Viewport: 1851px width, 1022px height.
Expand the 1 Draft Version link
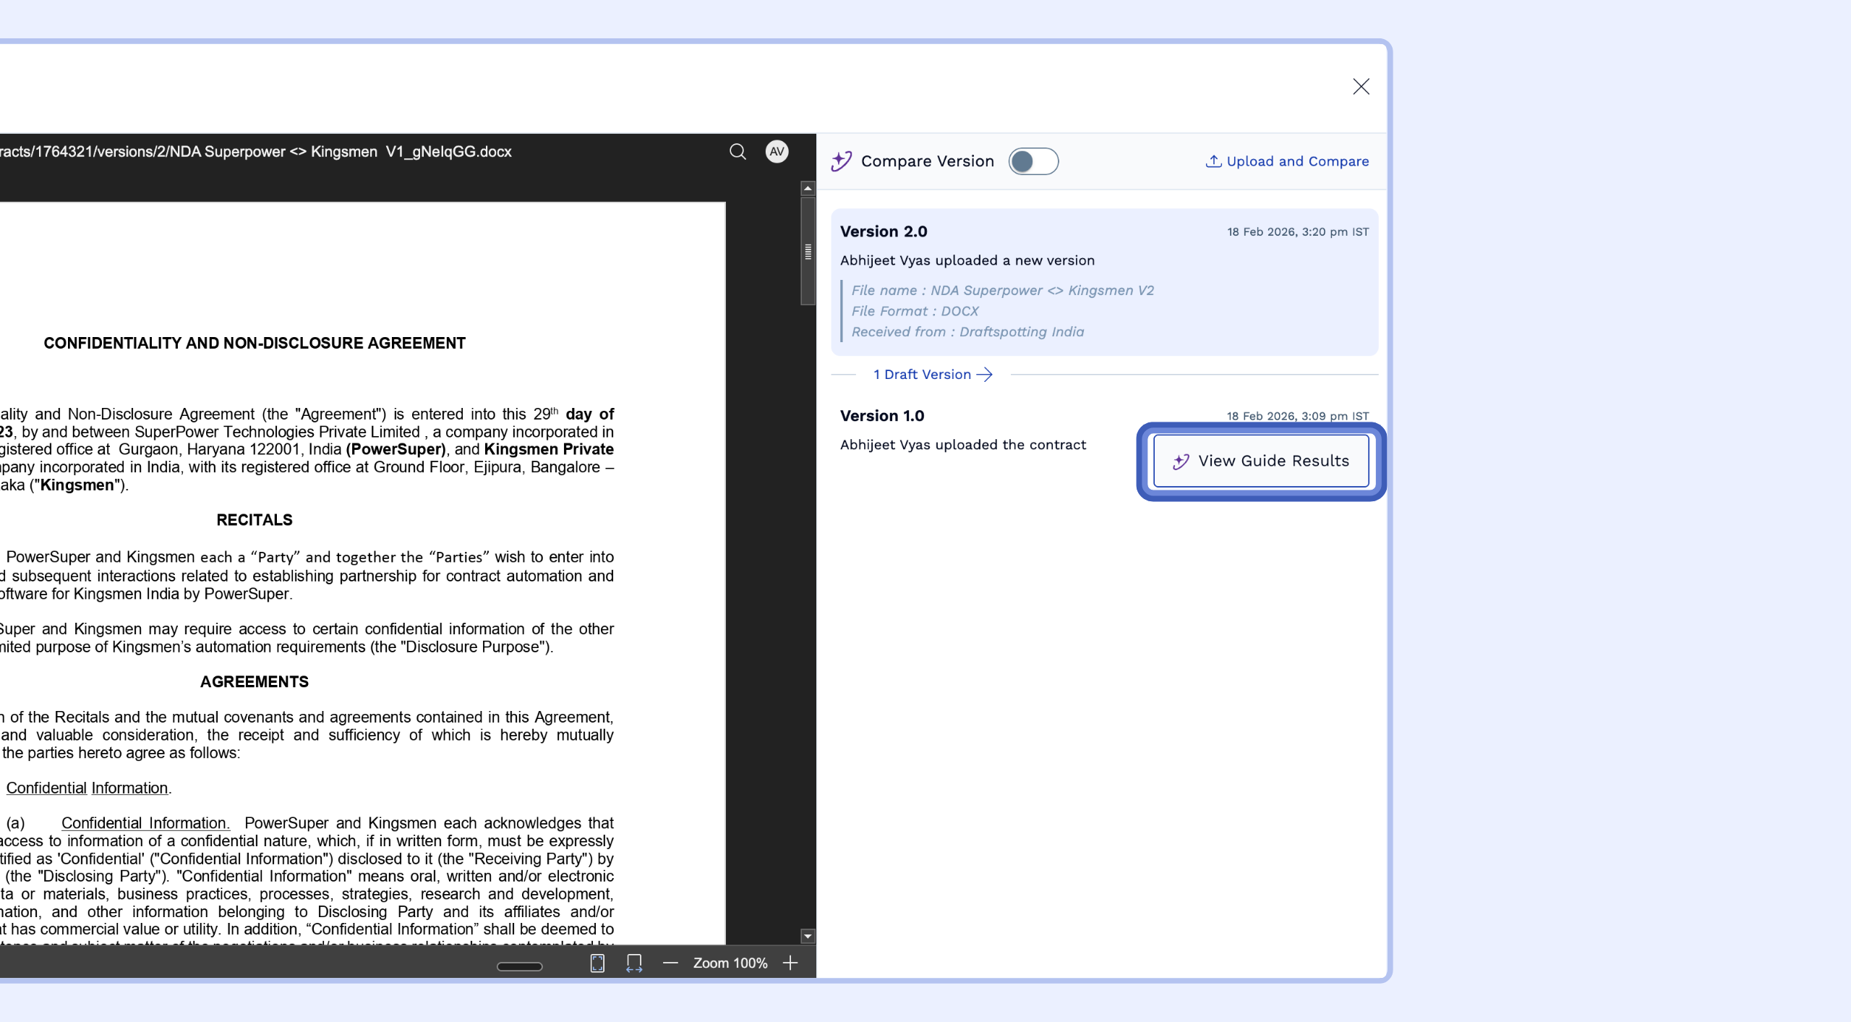(932, 375)
